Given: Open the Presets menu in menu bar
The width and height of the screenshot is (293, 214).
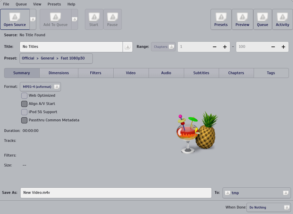Looking at the screenshot, I should [54, 4].
